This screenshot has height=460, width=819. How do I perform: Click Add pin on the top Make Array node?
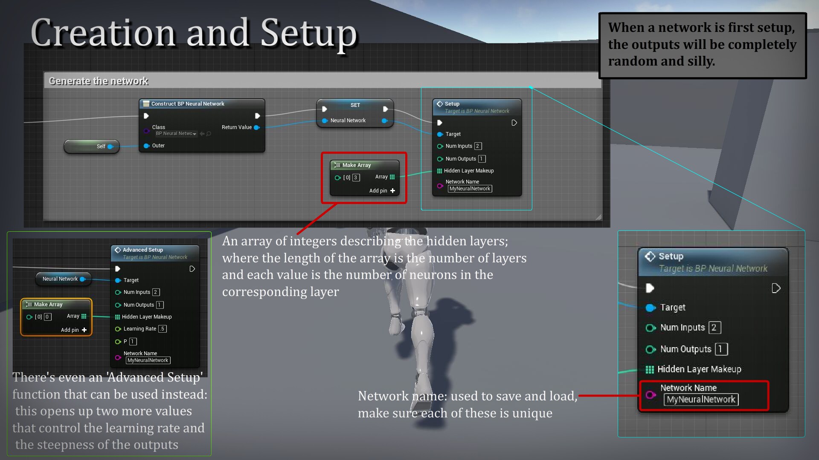tap(382, 190)
